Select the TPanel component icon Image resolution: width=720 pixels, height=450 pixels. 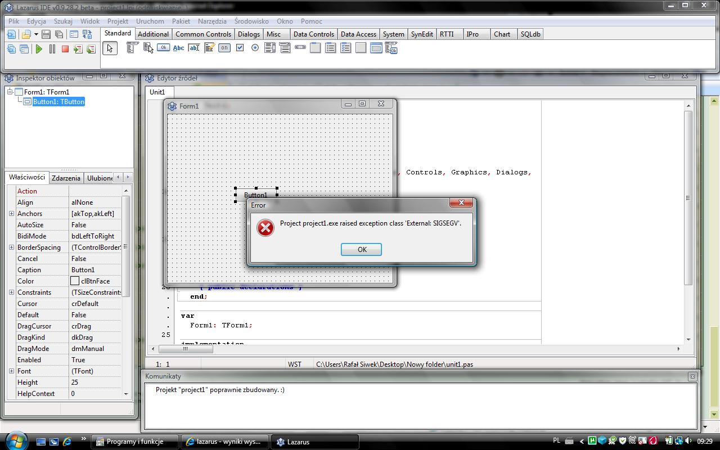coord(361,48)
